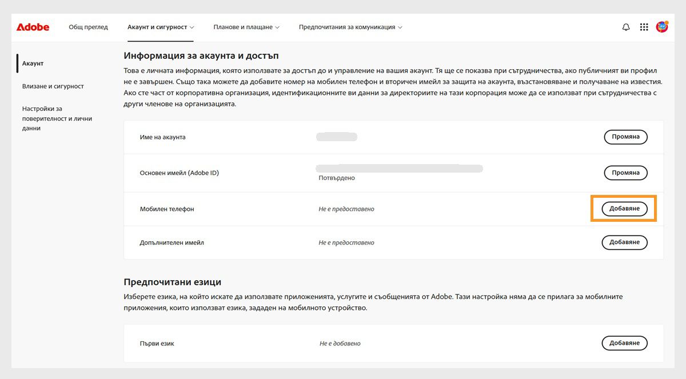Click Промяна for Име на акаунта
This screenshot has height=379, width=686.
tap(625, 137)
